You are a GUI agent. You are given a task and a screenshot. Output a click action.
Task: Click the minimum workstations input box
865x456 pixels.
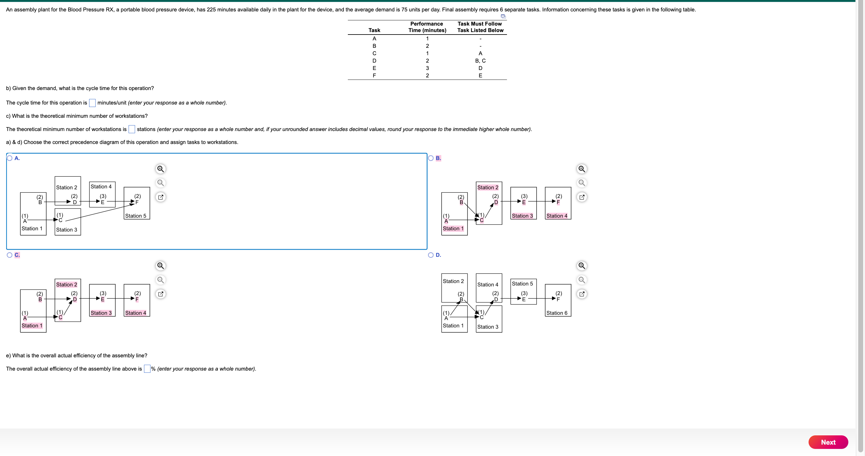132,129
